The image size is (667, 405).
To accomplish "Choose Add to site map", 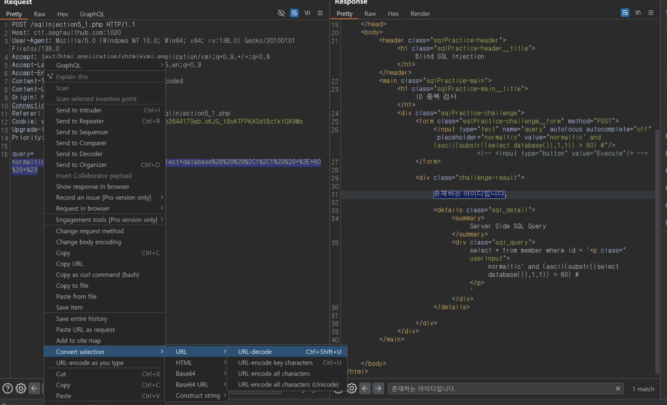I will click(x=105, y=341).
